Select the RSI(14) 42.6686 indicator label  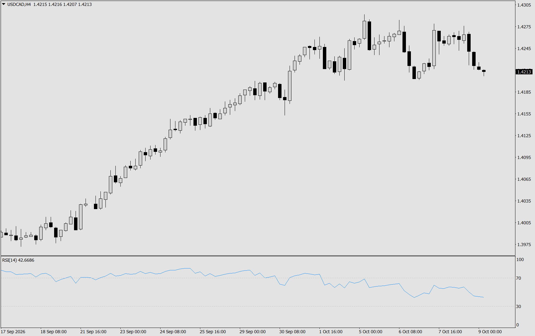click(x=18, y=260)
